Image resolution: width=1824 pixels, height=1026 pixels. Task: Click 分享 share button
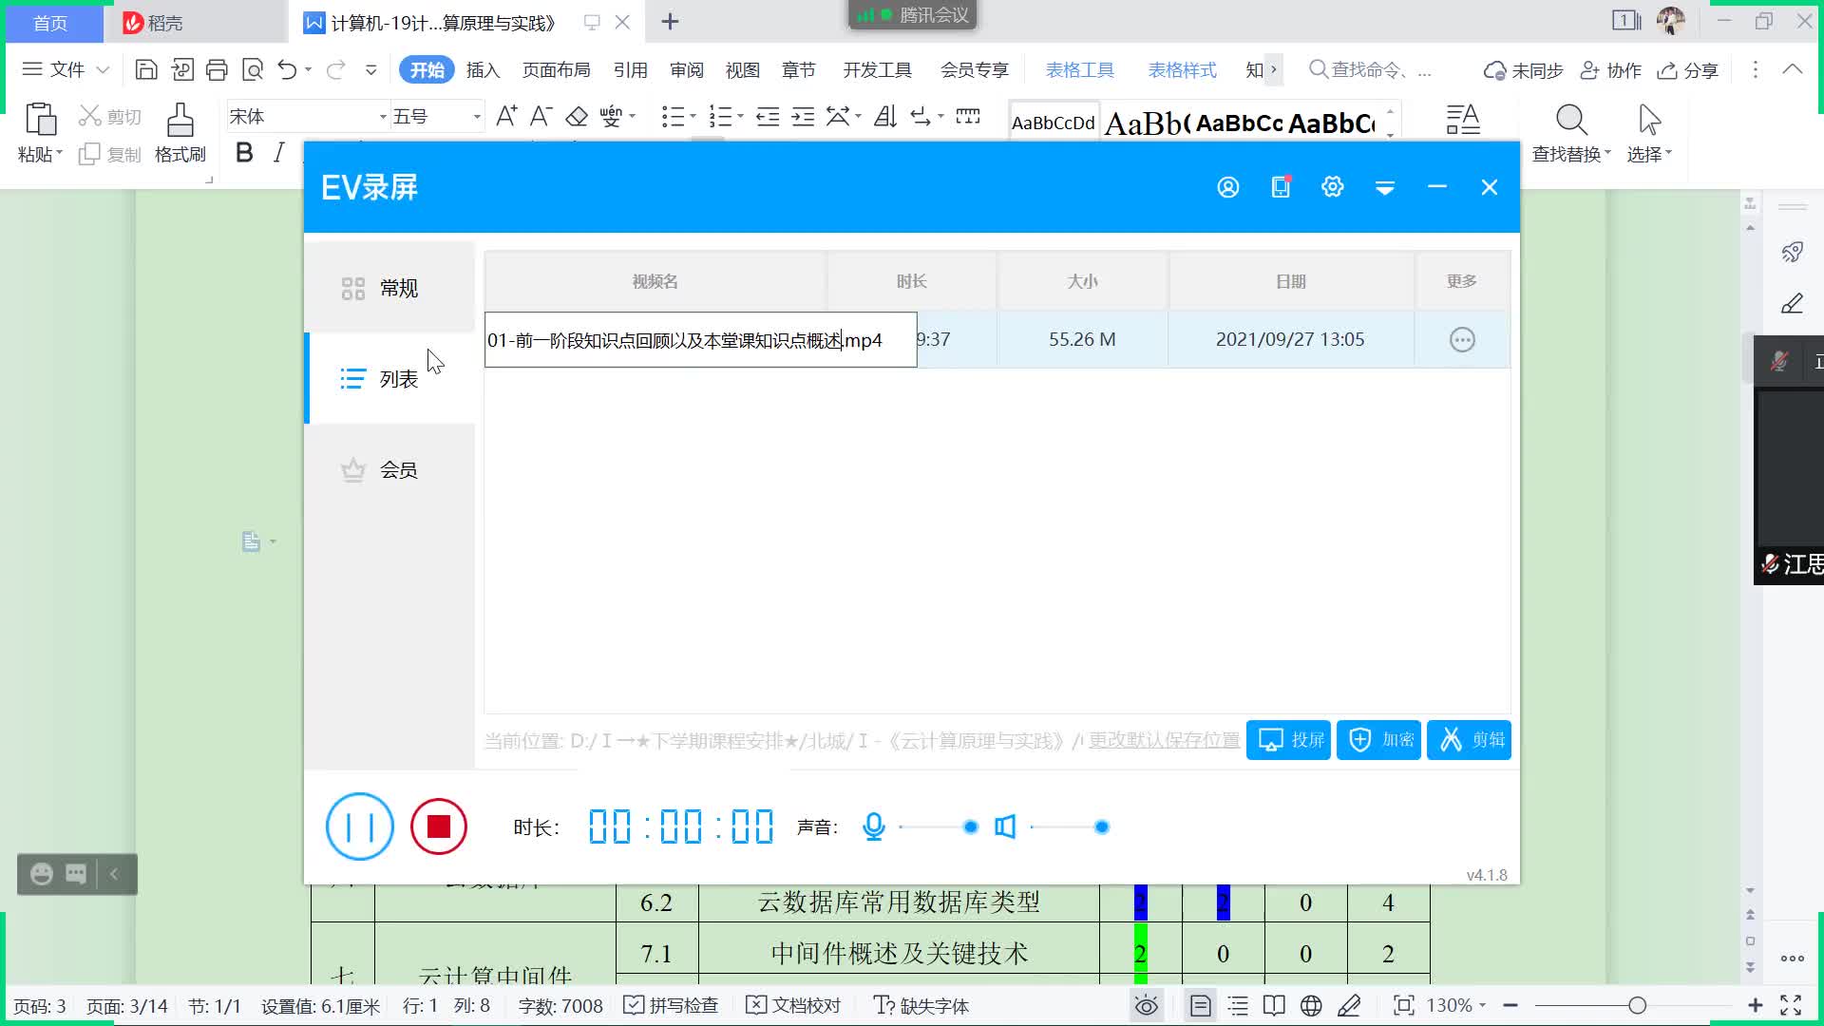pyautogui.click(x=1687, y=70)
